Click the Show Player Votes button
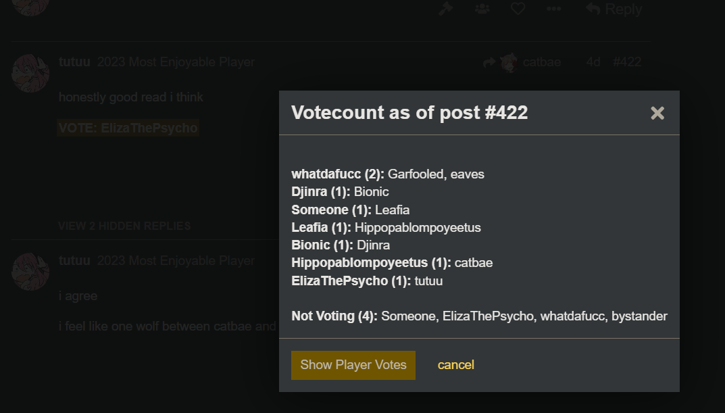725x413 pixels. click(x=353, y=365)
